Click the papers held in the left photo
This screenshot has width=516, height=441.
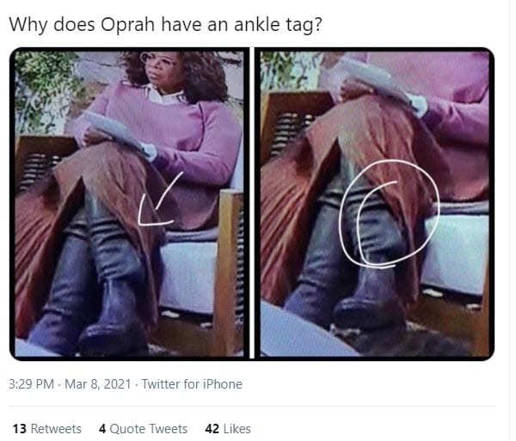coord(114,130)
